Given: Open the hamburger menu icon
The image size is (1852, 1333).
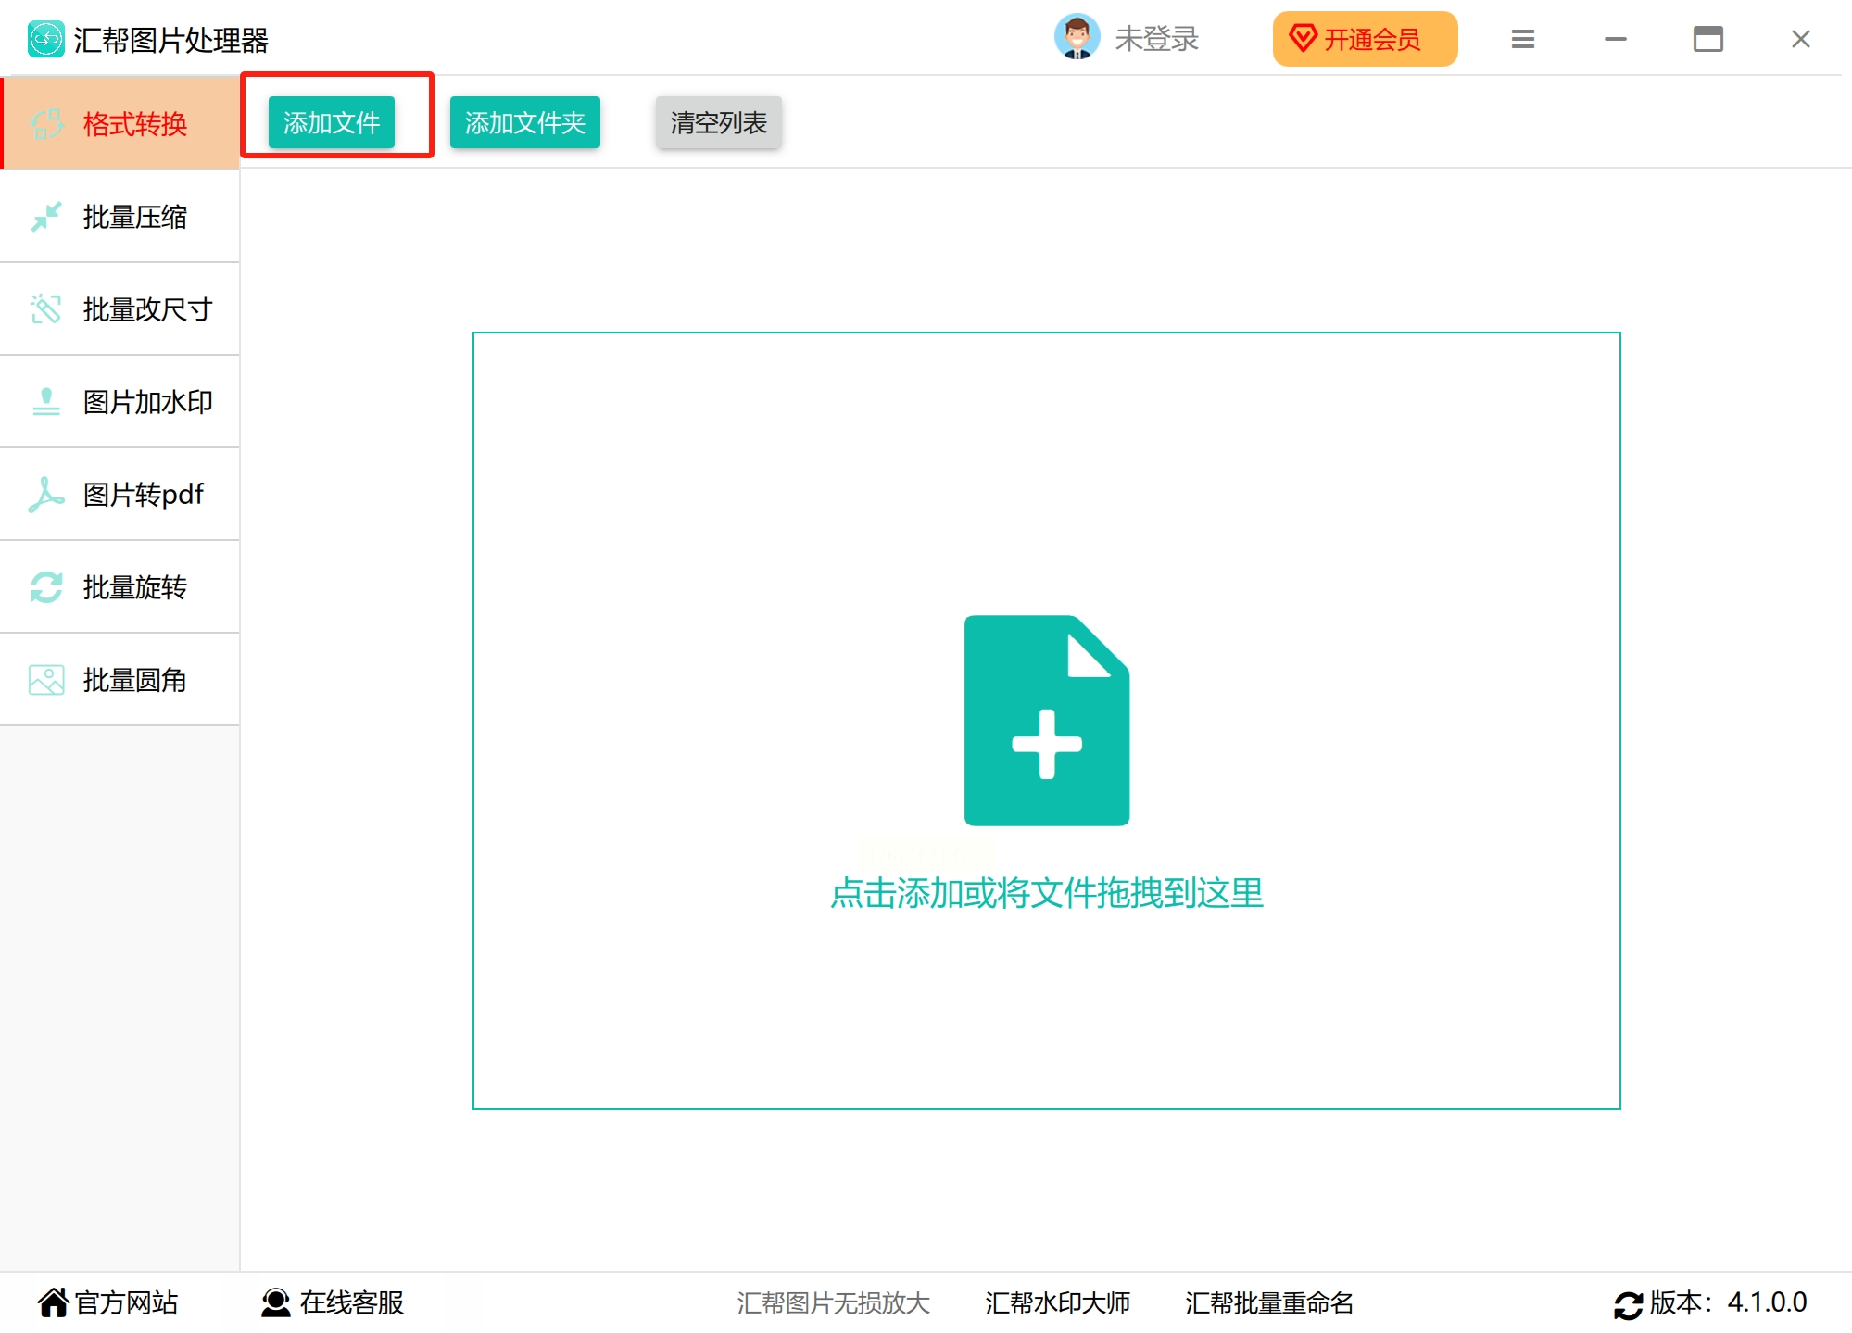Looking at the screenshot, I should pos(1522,39).
